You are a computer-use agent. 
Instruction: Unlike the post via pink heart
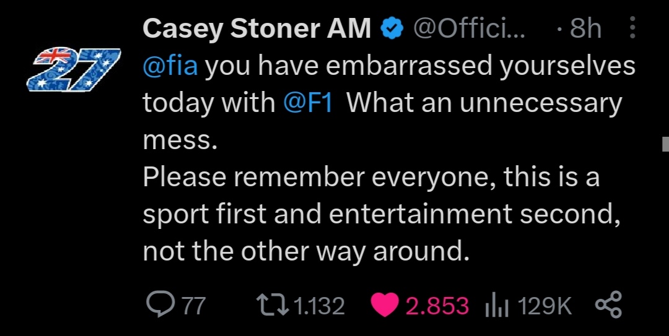coord(385,305)
